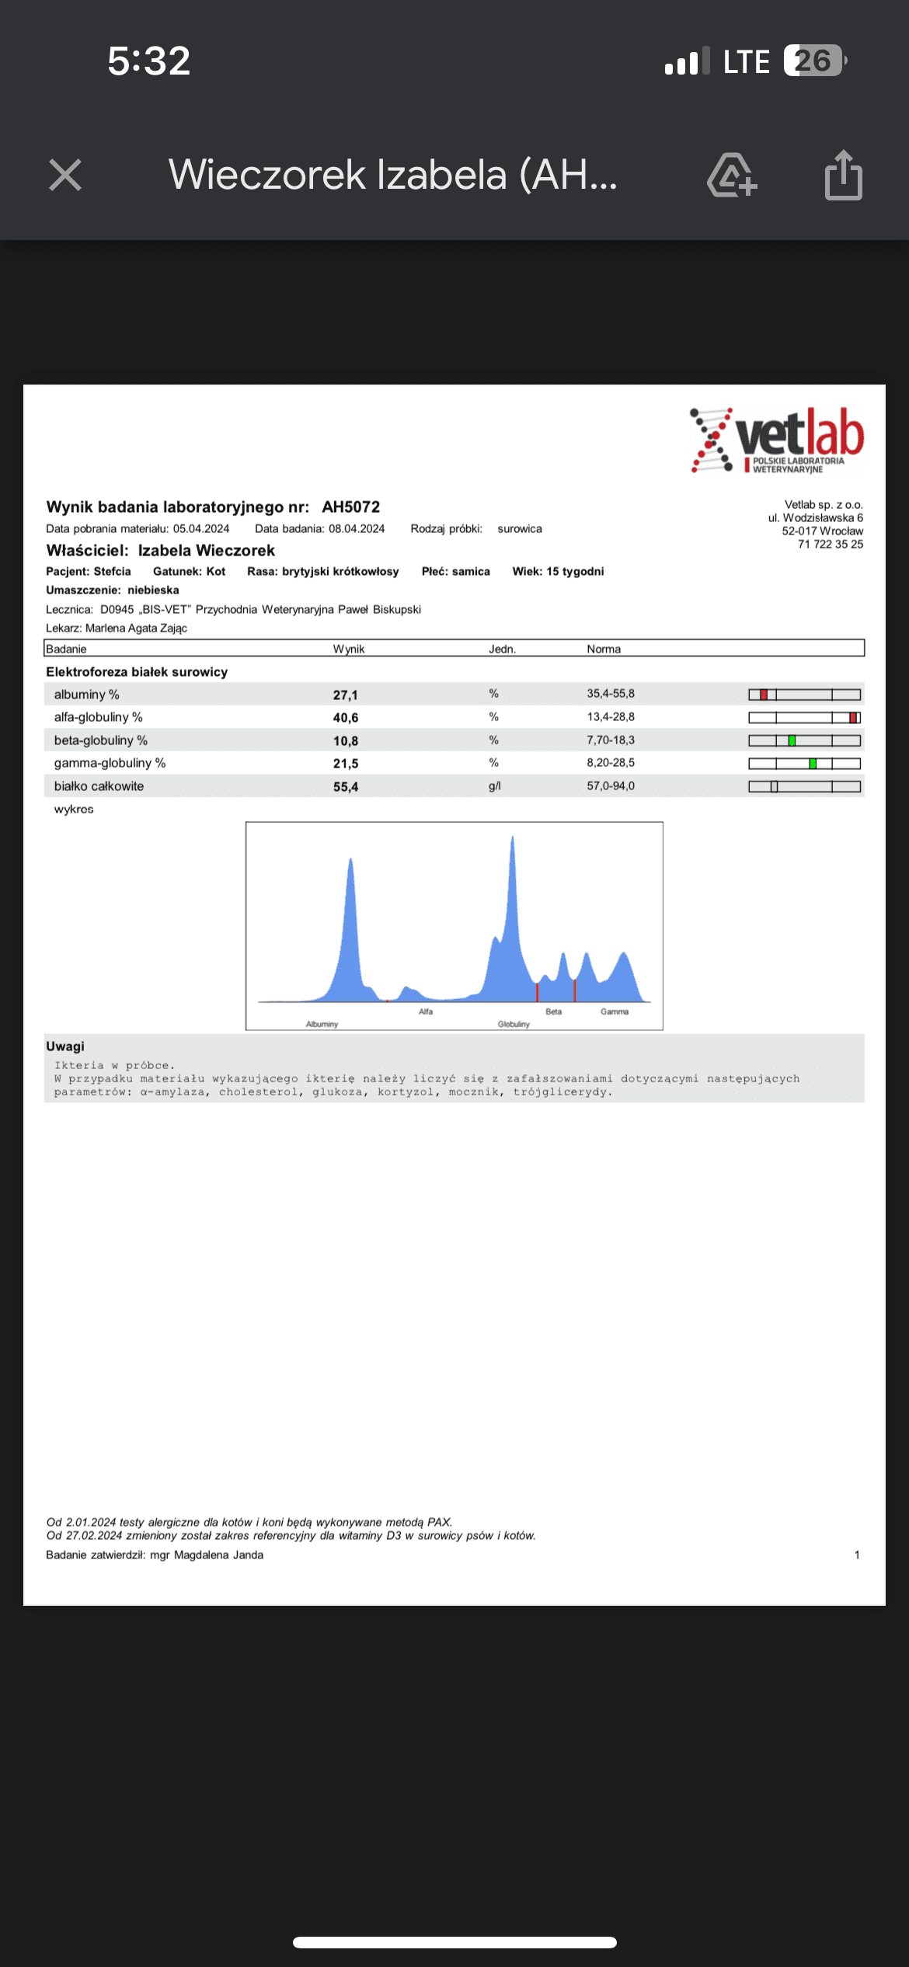Viewport: 909px width, 1967px height.
Task: Close the document viewer with X
Action: coord(65,175)
